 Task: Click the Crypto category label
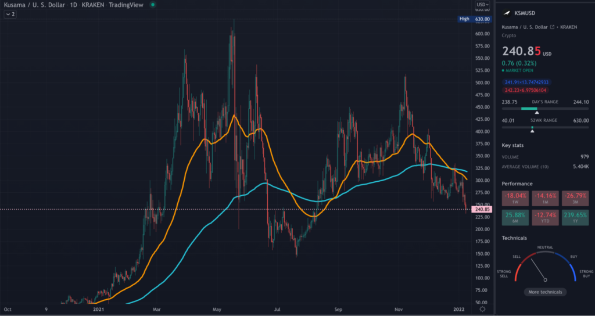pyautogui.click(x=508, y=35)
